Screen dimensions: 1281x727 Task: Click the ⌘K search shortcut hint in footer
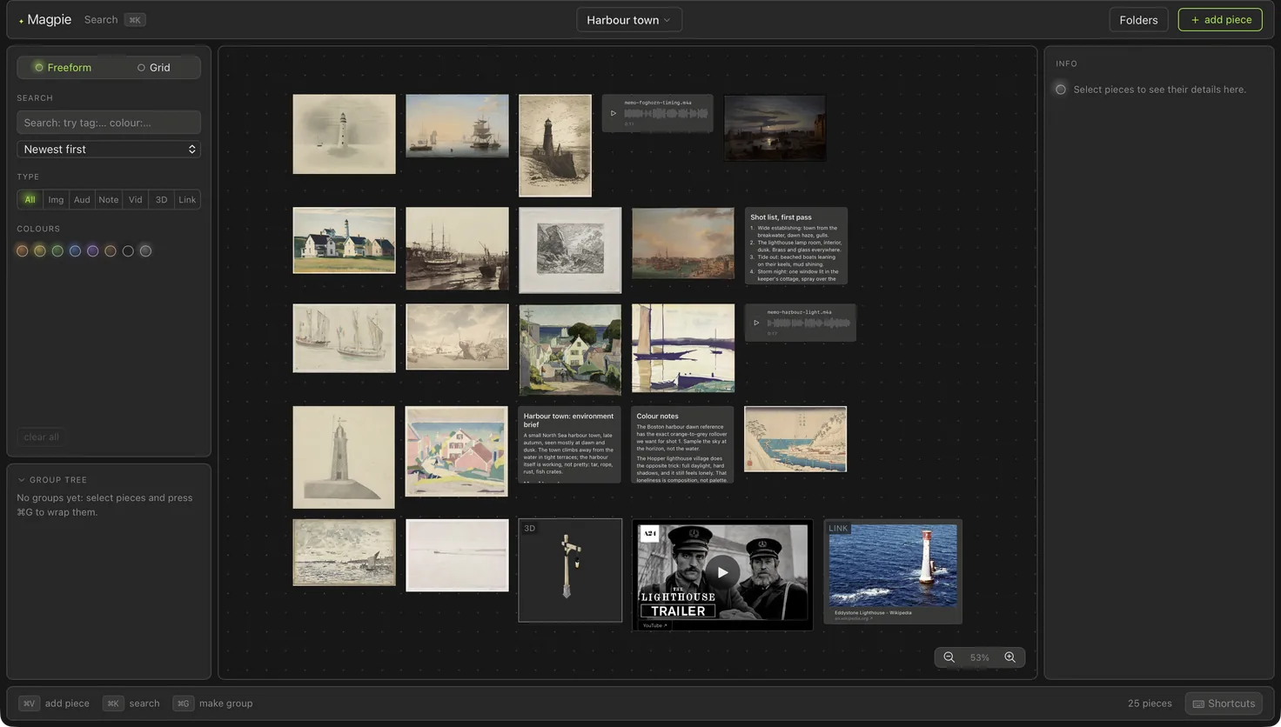click(131, 704)
